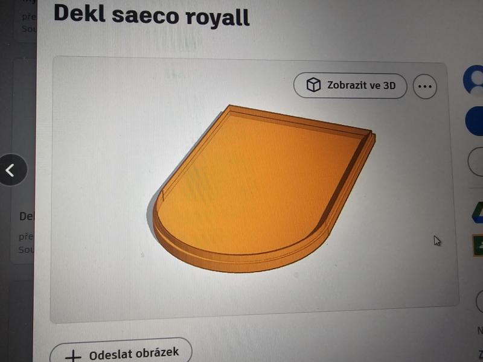Viewport: 483px width, 362px height.
Task: Click the pře text in lower-left card
Action: click(26, 237)
